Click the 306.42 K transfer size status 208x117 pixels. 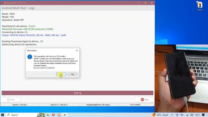pyautogui.click(x=59, y=105)
